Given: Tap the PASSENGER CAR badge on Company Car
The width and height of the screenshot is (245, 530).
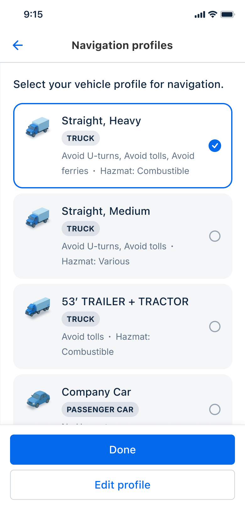Looking at the screenshot, I should (100, 409).
